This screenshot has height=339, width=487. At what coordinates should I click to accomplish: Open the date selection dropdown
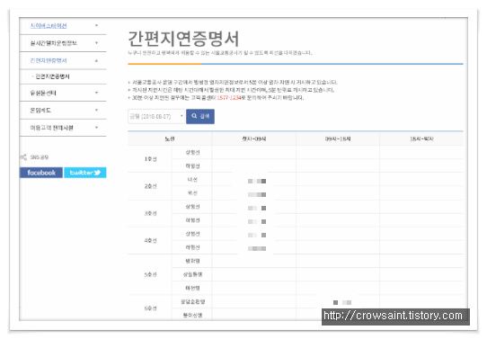tap(156, 117)
